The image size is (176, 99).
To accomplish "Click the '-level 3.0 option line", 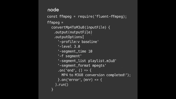I will click(x=69, y=46).
